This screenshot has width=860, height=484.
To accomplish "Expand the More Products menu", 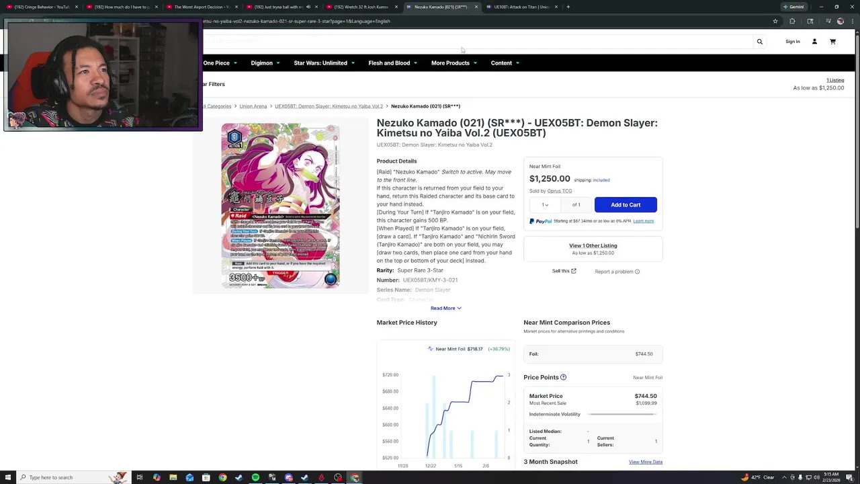I will tap(454, 63).
